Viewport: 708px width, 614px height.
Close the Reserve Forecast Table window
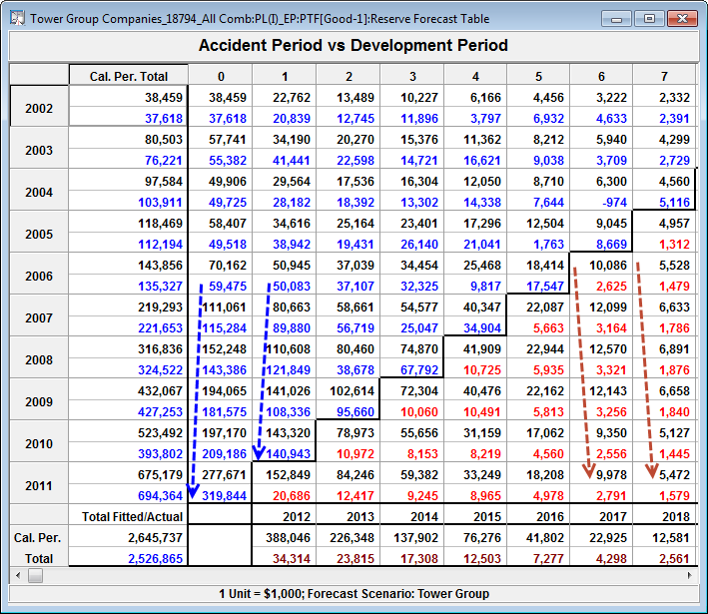pyautogui.click(x=682, y=19)
